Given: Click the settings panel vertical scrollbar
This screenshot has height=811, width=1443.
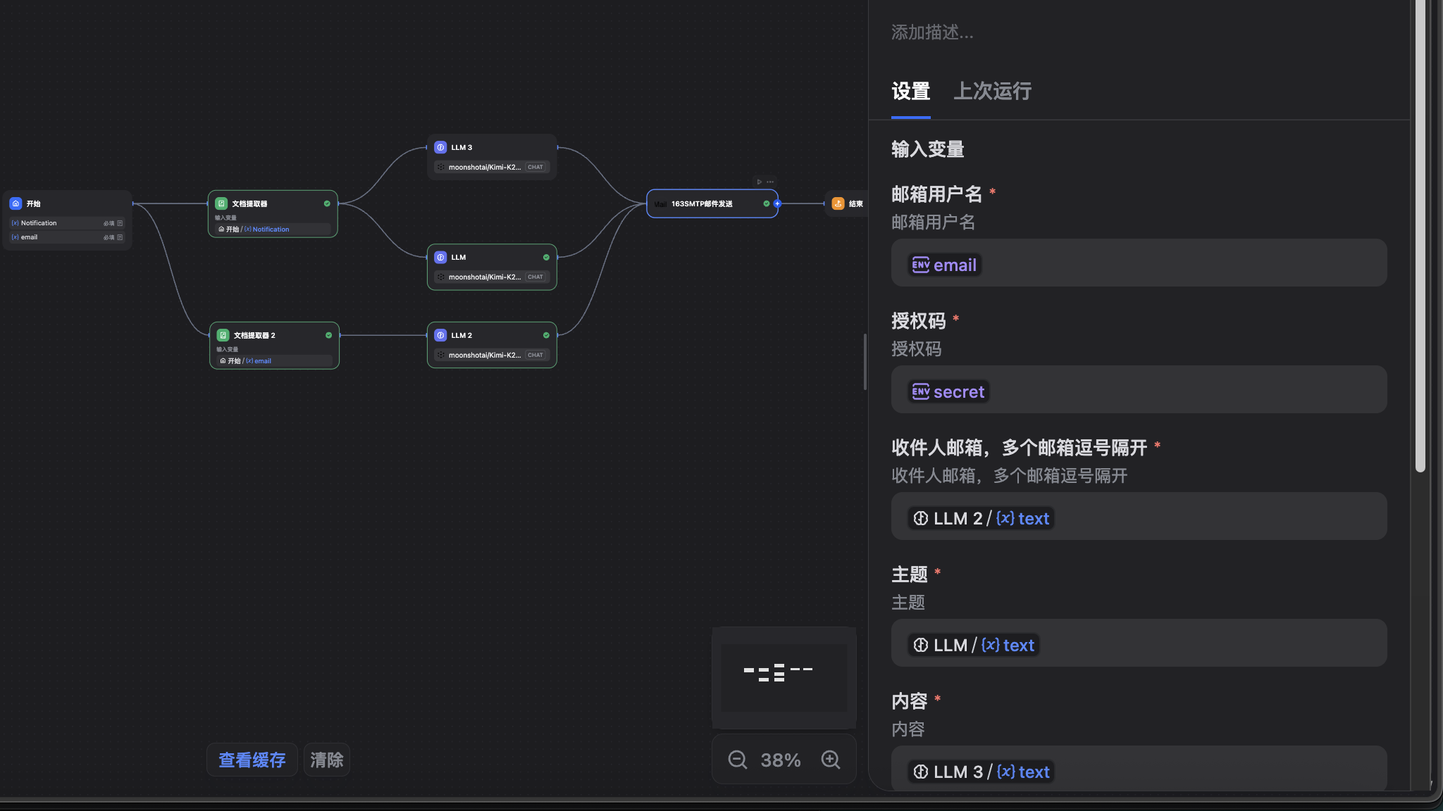Looking at the screenshot, I should tap(1420, 236).
